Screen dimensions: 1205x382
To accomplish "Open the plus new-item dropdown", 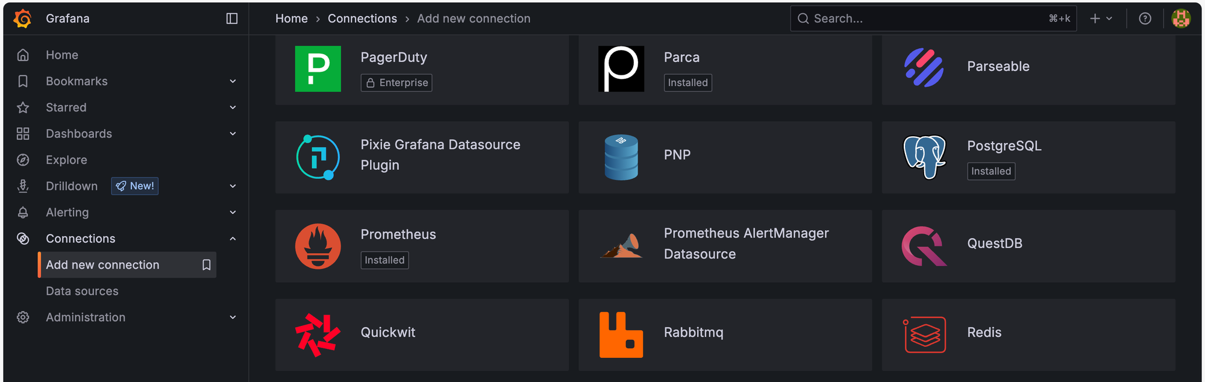I will [x=1101, y=19].
